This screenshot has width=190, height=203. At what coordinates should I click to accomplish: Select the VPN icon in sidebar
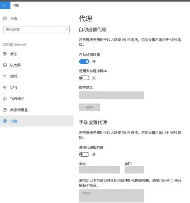pyautogui.click(x=5, y=87)
